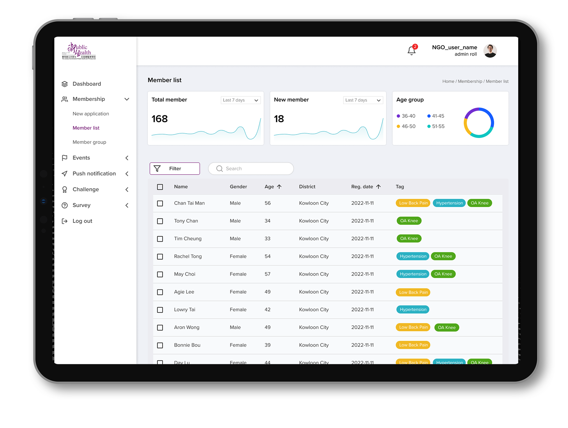The width and height of the screenshot is (568, 428).
Task: Click the notification bell icon
Action: [411, 51]
